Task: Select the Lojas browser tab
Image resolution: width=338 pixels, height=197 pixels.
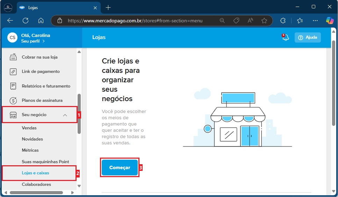Action: tap(59, 8)
